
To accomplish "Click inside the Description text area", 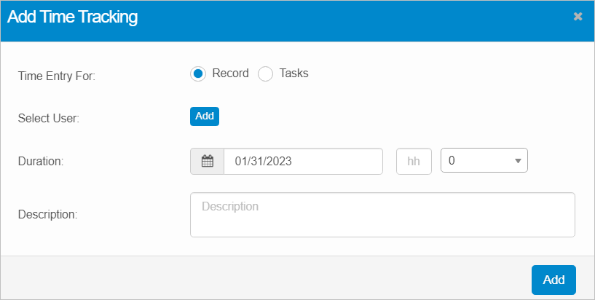I will point(382,215).
